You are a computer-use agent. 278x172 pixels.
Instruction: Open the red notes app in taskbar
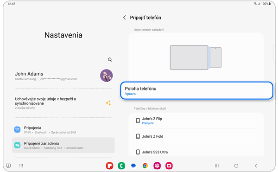(x=109, y=166)
